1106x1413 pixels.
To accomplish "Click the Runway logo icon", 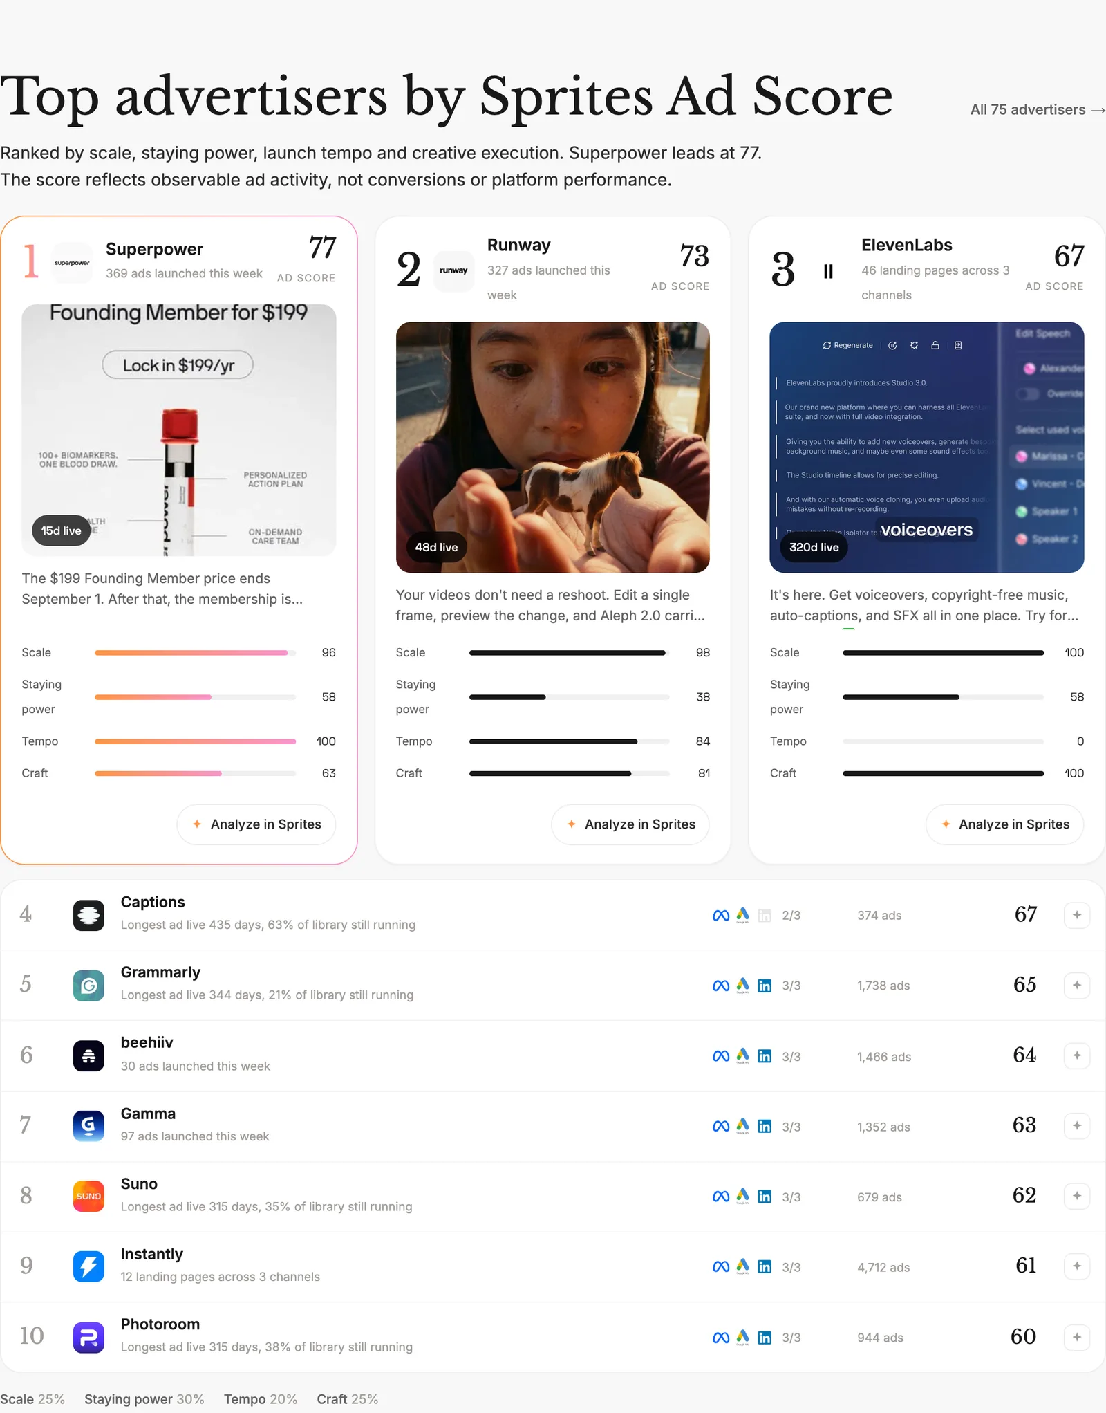I will tap(453, 271).
